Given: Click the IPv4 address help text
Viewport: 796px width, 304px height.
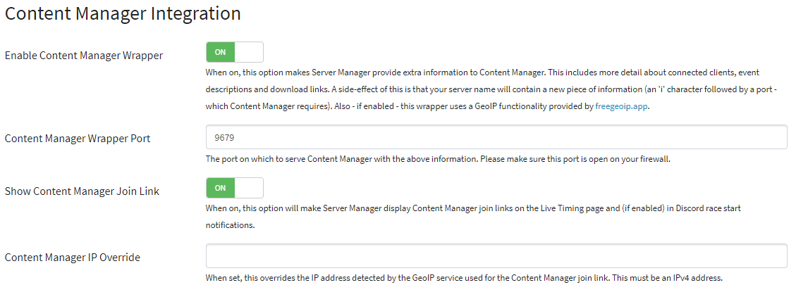Looking at the screenshot, I should [x=464, y=278].
